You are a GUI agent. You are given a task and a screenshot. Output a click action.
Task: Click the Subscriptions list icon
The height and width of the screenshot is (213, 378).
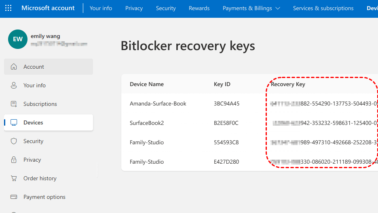[14, 104]
